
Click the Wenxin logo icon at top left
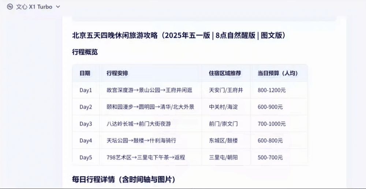[x=10, y=7]
